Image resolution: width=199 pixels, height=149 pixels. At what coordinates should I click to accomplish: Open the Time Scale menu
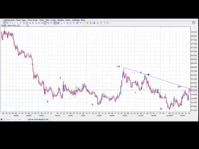click(32, 20)
